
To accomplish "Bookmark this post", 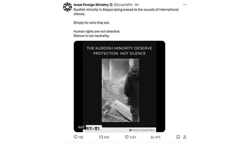I will click(178, 137).
